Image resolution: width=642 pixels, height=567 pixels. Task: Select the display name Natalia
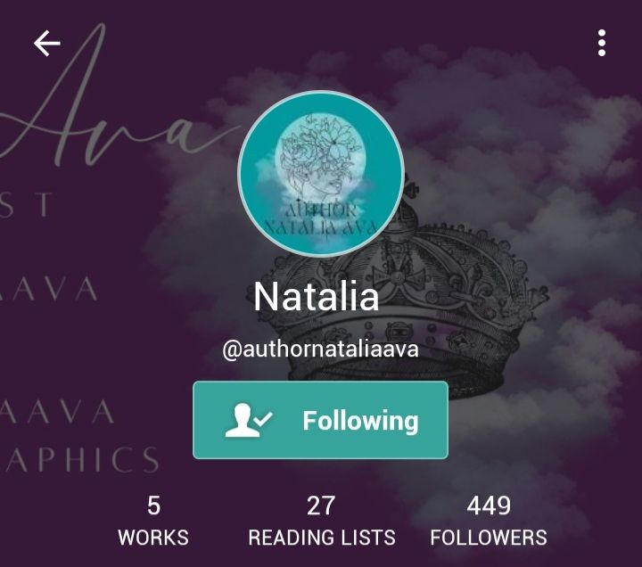(316, 297)
